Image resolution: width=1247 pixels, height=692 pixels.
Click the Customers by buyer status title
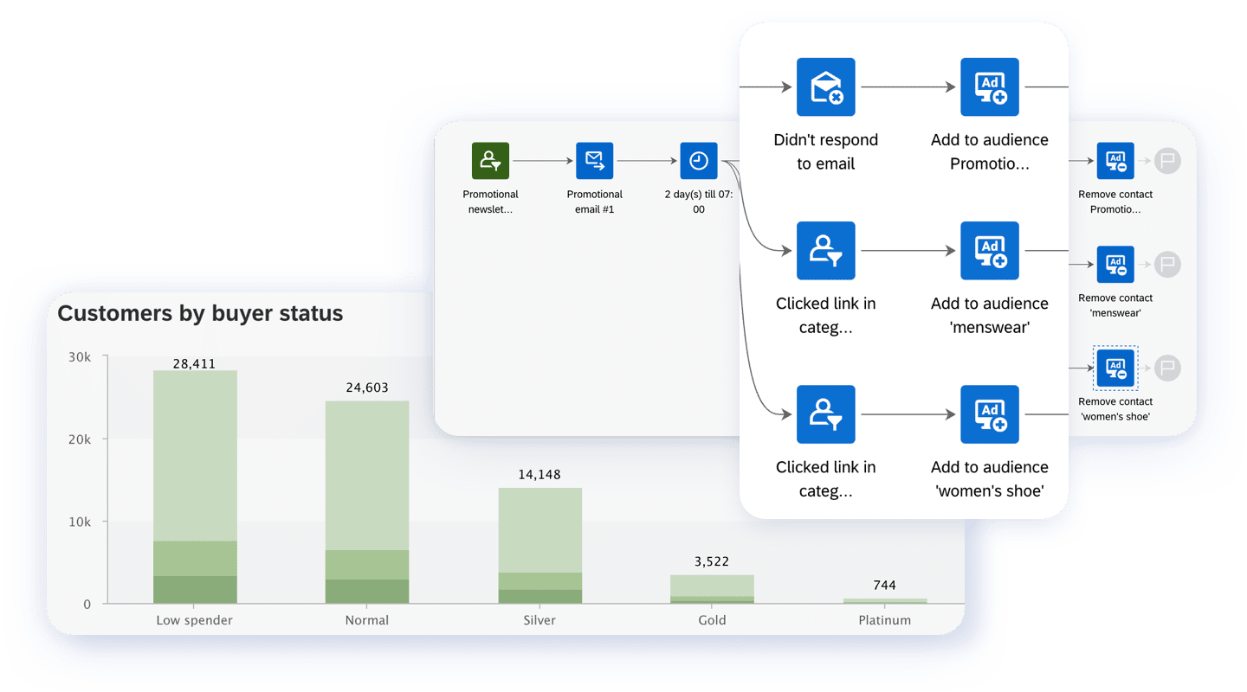pyautogui.click(x=200, y=313)
